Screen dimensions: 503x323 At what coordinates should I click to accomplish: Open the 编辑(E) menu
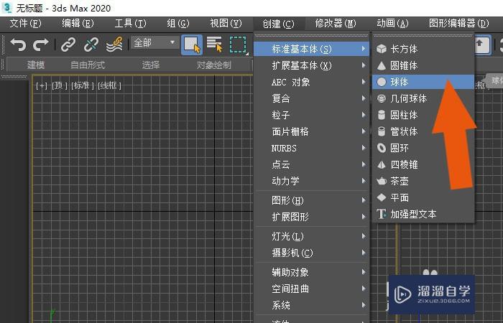tap(78, 24)
